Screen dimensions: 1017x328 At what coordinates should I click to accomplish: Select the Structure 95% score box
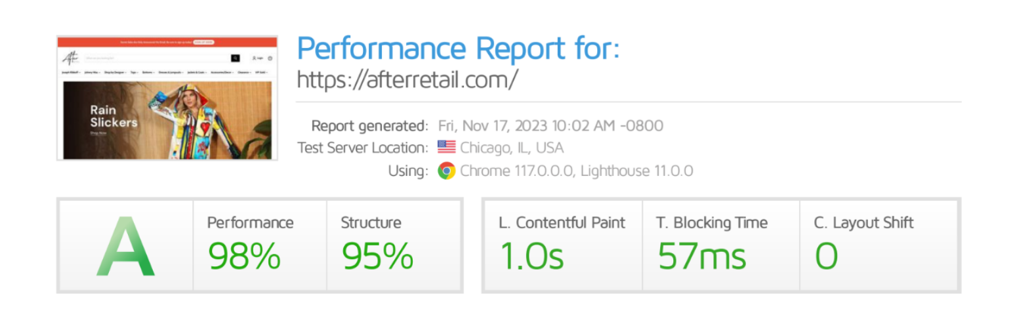click(x=392, y=245)
